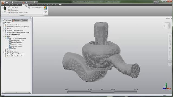Expand group 5 Fan Surfaces

coord(6,34)
